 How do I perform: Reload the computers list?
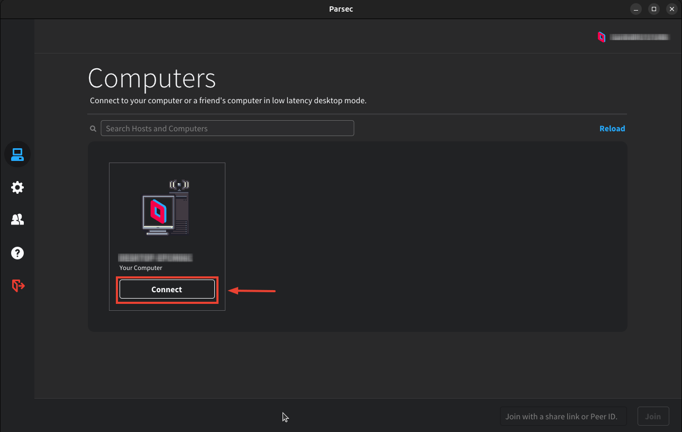pyautogui.click(x=612, y=129)
